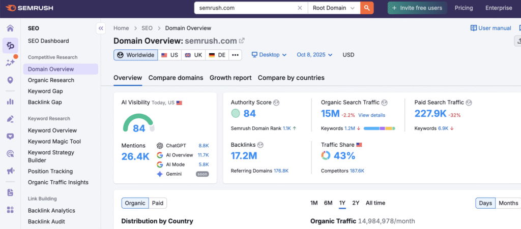Open semrush.com external link icon
Screen dimensions: 521x229
tap(242, 41)
